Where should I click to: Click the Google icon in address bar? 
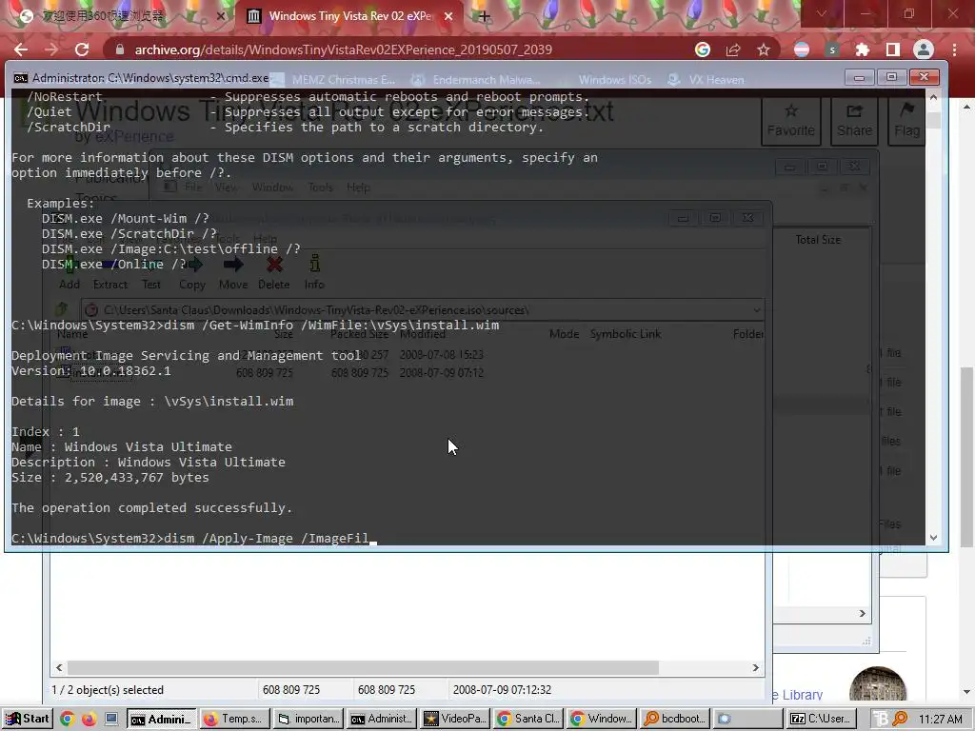[x=703, y=49]
